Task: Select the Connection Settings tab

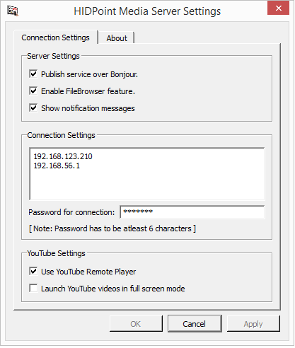Action: click(56, 37)
